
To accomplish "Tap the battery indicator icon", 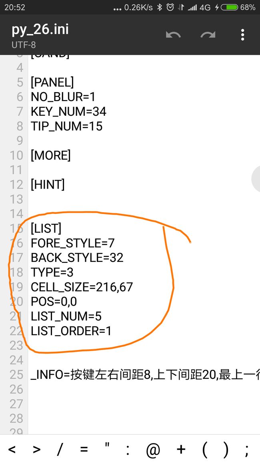I will (229, 7).
